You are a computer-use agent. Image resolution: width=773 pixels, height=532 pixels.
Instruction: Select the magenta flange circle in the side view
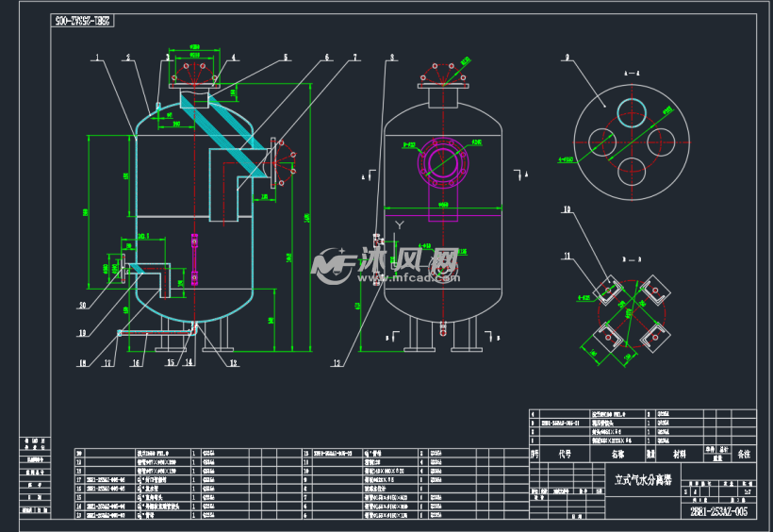(x=442, y=162)
